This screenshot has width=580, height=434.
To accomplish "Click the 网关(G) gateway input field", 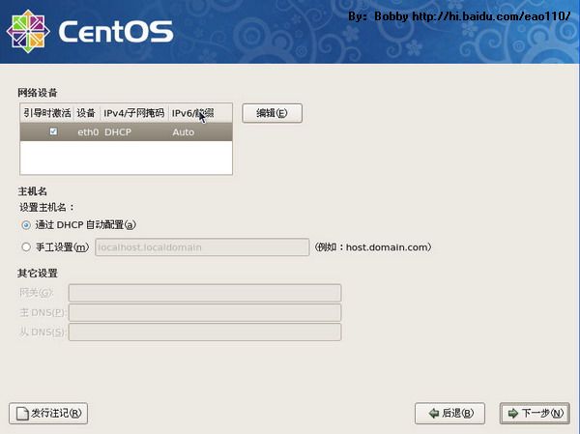I will click(205, 293).
